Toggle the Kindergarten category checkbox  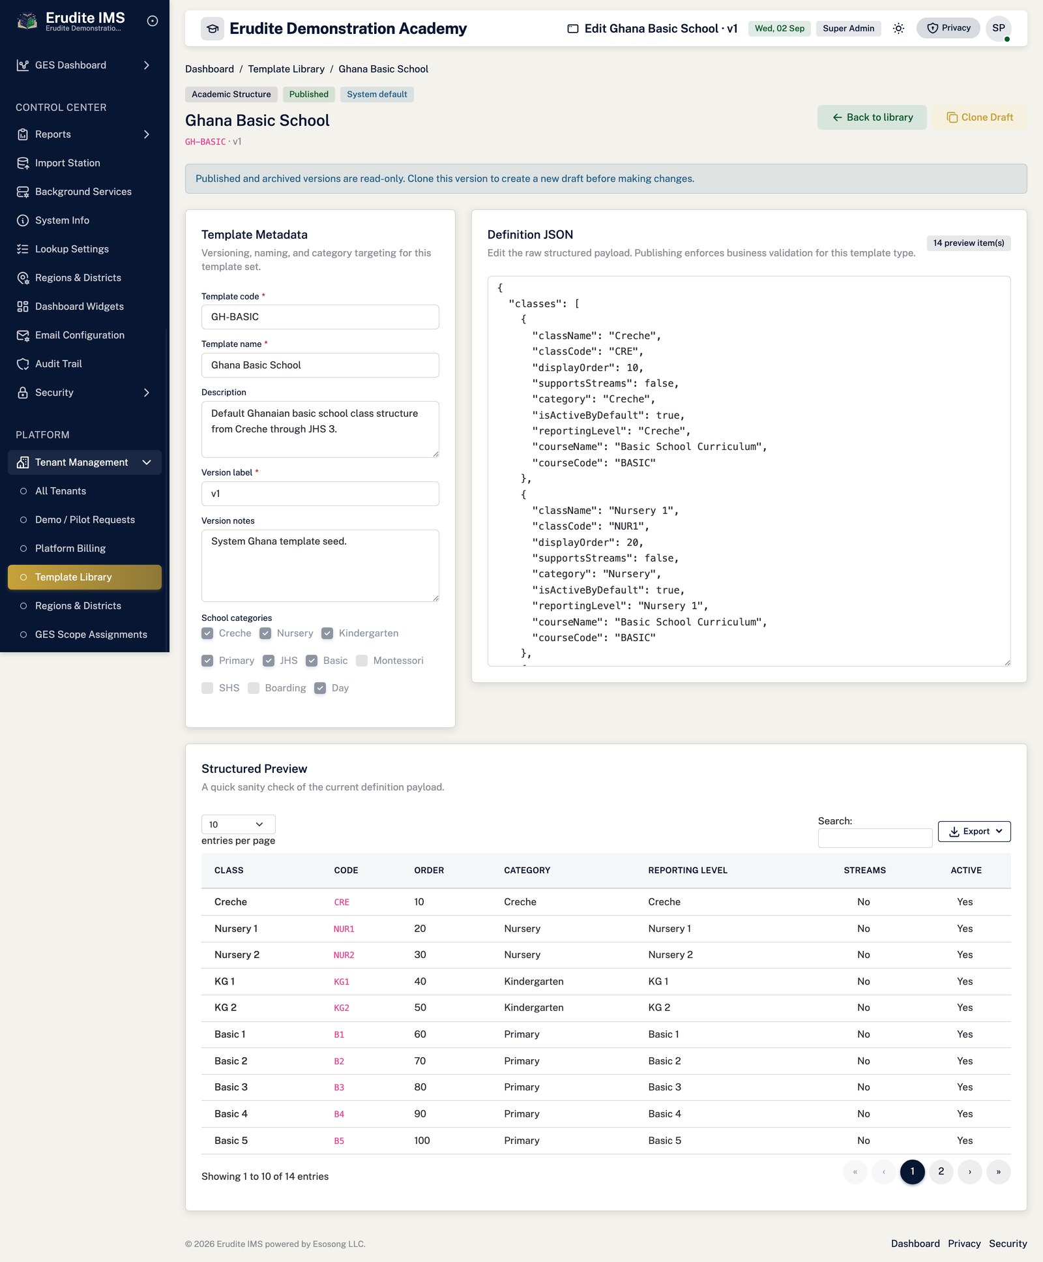327,633
